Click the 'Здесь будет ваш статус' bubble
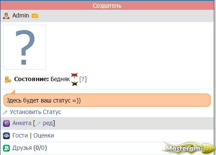This screenshot has width=216, height=155. click(x=107, y=100)
